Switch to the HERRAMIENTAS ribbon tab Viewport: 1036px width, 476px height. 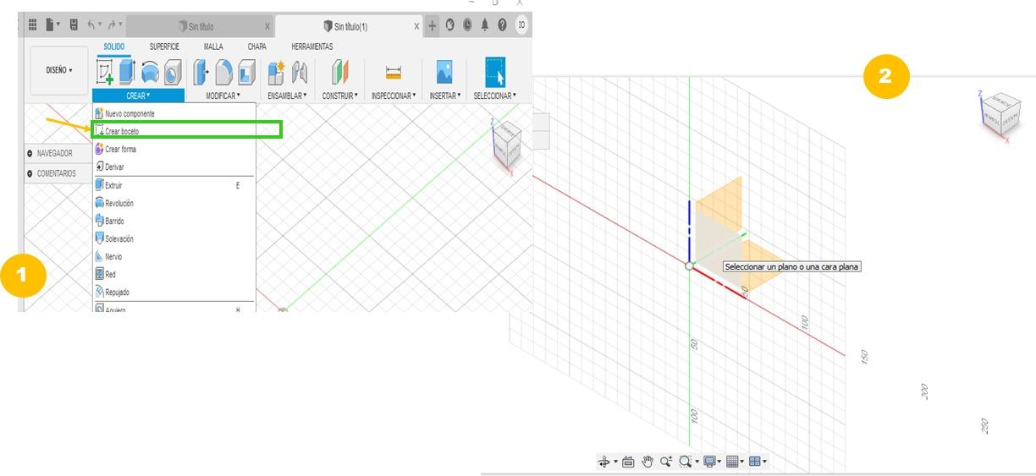(311, 47)
